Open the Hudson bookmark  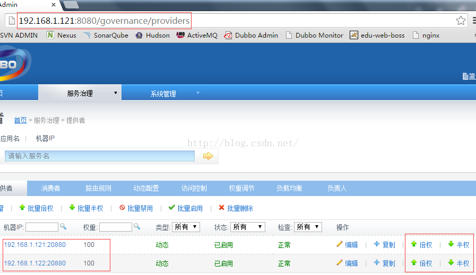coord(153,35)
